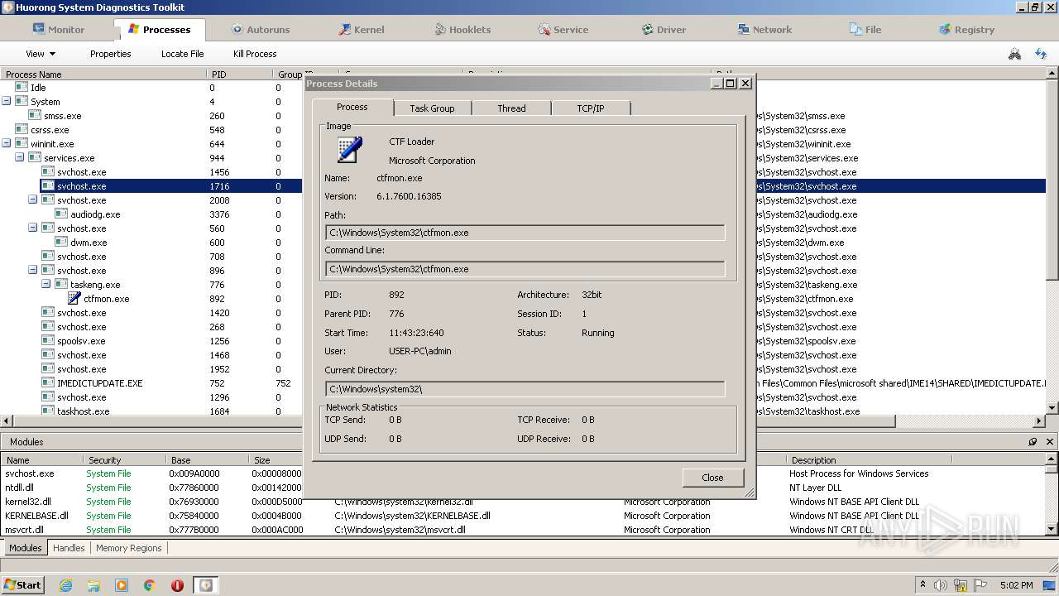Open the Monitor tab
Image resolution: width=1059 pixels, height=596 pixels.
point(58,29)
